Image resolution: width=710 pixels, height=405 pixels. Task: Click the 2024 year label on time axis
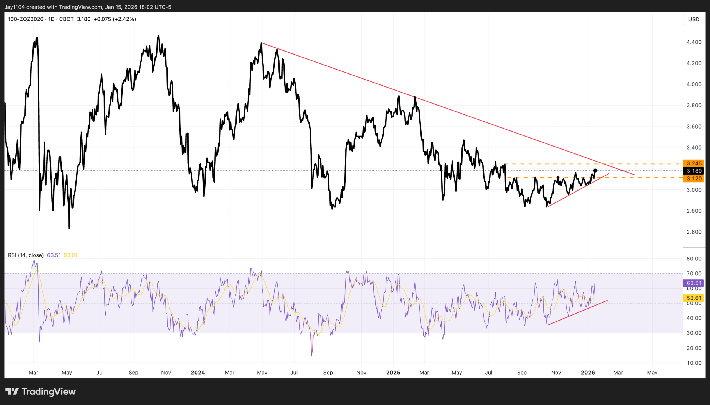tap(198, 373)
